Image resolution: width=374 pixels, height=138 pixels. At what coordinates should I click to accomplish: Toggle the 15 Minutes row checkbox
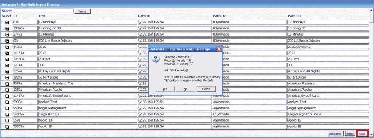7,35
